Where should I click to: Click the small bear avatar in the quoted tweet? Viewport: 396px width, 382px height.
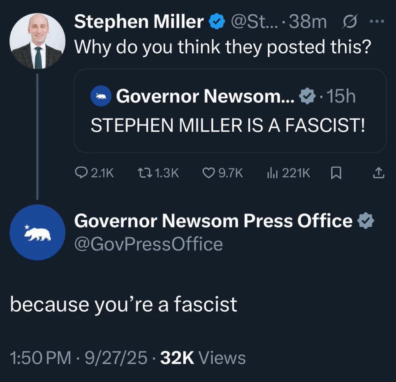tap(100, 96)
